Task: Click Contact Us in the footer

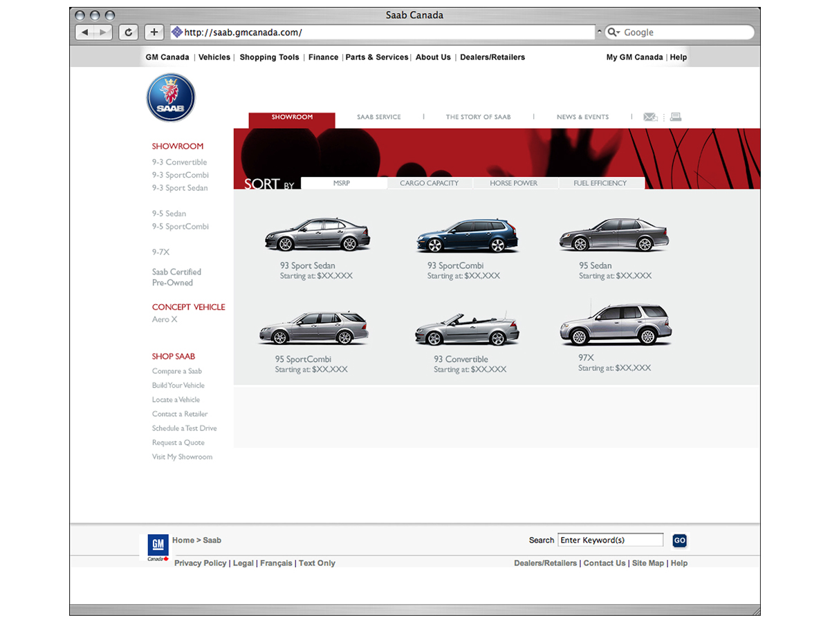Action: 605,563
